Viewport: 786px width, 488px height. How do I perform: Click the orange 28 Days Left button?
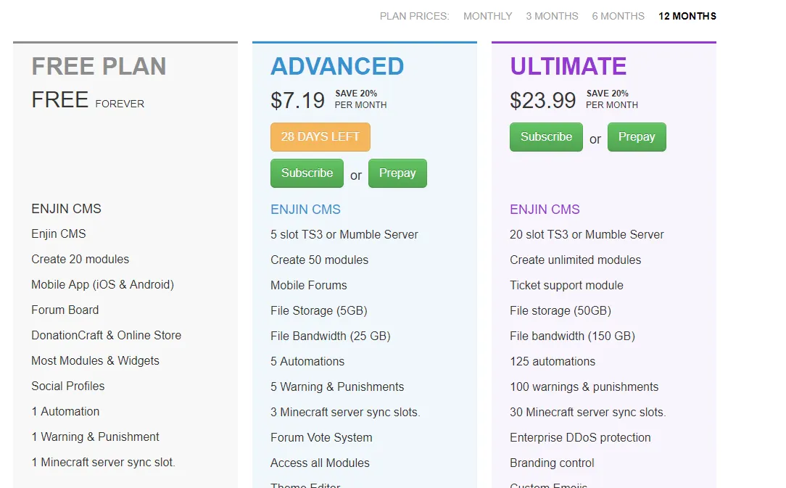[x=320, y=137]
